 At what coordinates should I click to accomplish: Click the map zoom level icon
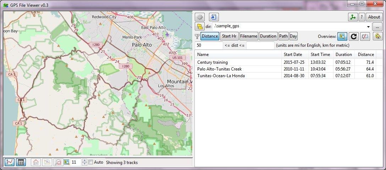pos(66,162)
